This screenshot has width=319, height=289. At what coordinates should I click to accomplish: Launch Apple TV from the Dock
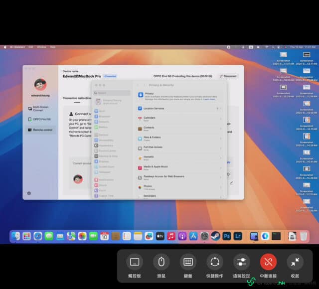(x=160, y=236)
